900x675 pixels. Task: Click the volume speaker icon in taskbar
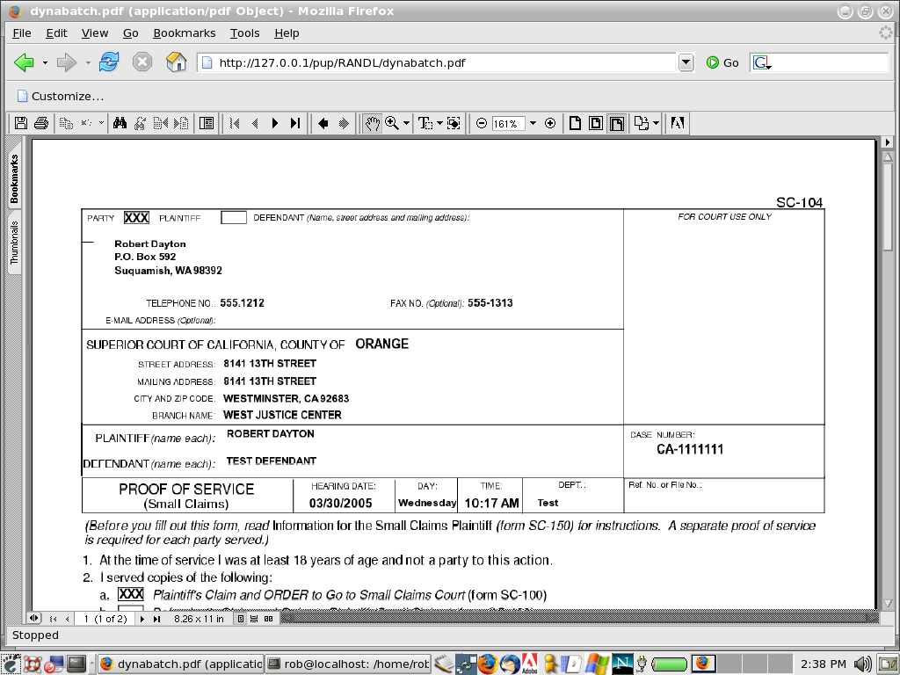862,664
